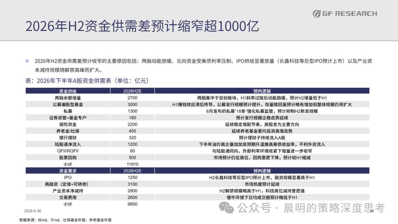Image resolution: width=398 pixels, height=224 pixels.
Task: Select the value 2600
Action: pyautogui.click(x=132, y=197)
